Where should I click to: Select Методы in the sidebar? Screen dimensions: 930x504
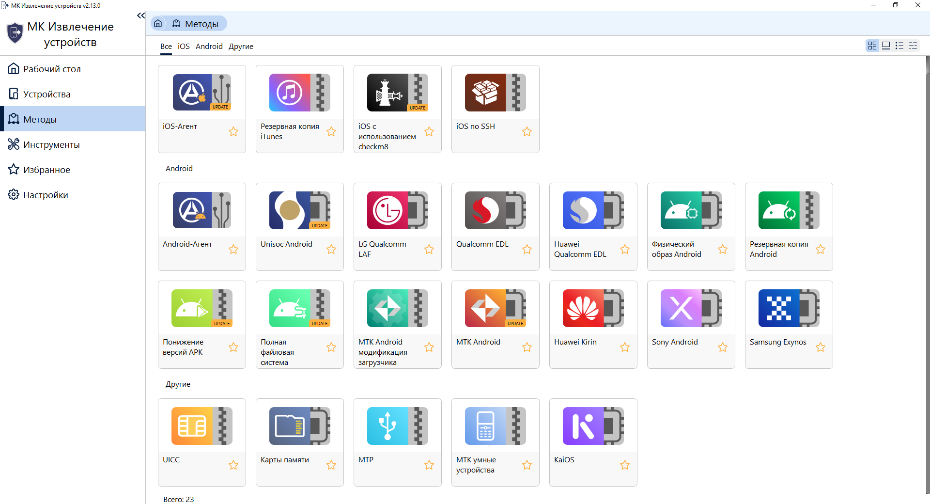73,119
